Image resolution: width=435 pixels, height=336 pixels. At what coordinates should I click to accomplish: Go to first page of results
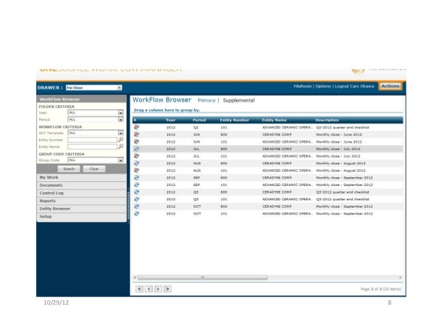[x=140, y=289]
